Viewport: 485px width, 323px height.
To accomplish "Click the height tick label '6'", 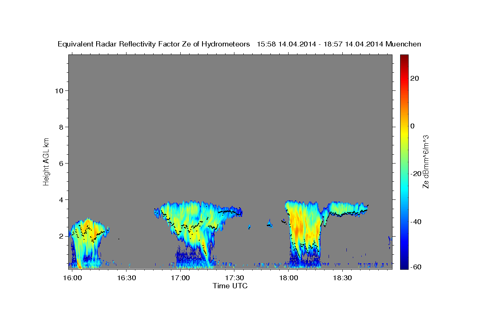I will pos(61,164).
